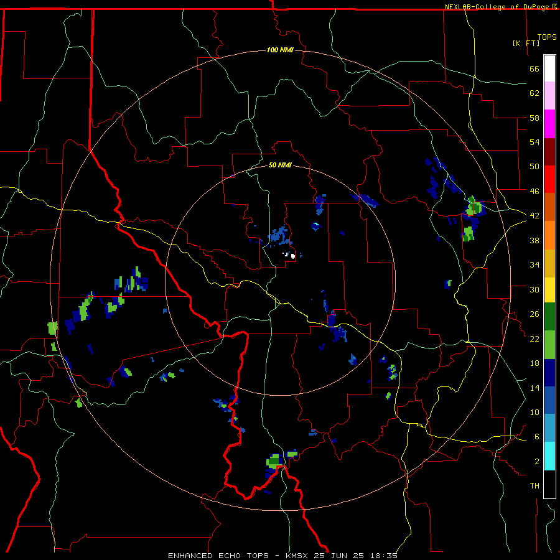Select the magenta legend swatch
The width and height of the screenshot is (560, 560).
pyautogui.click(x=549, y=124)
